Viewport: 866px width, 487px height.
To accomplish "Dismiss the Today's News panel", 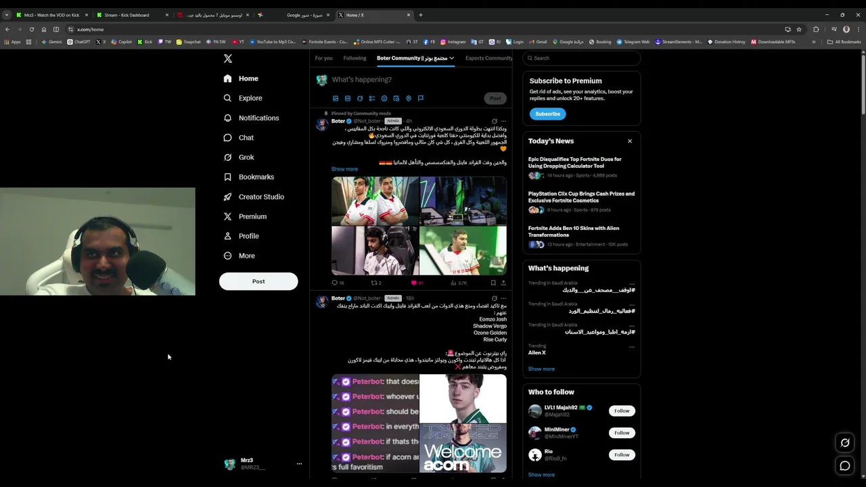I will pos(629,141).
